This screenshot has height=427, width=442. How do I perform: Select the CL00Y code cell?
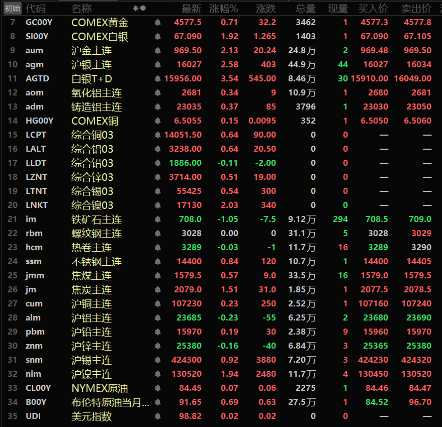(x=38, y=388)
